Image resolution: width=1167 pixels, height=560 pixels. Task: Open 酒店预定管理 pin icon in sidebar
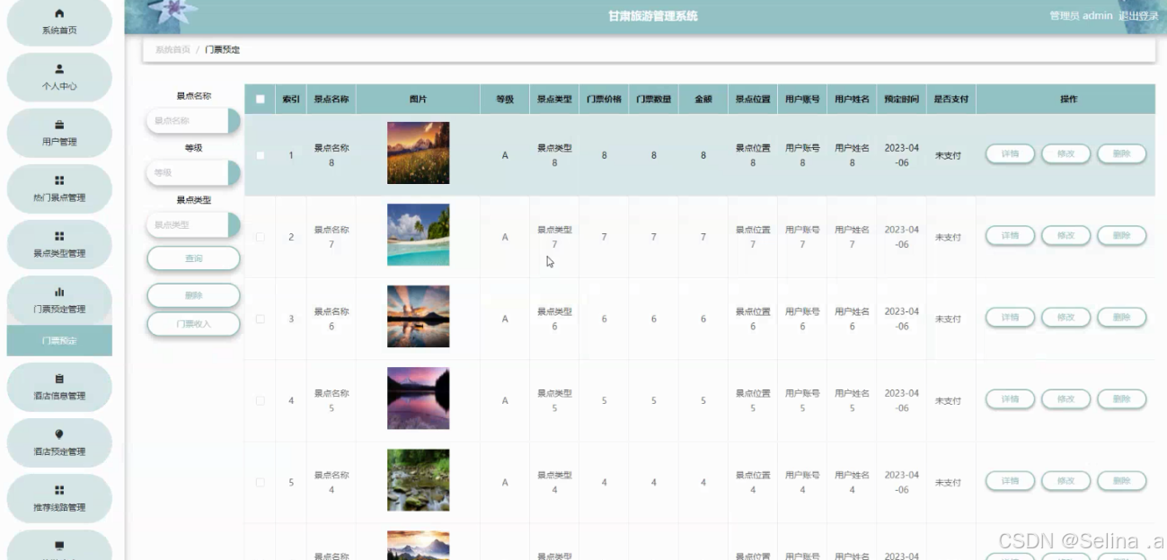point(59,434)
